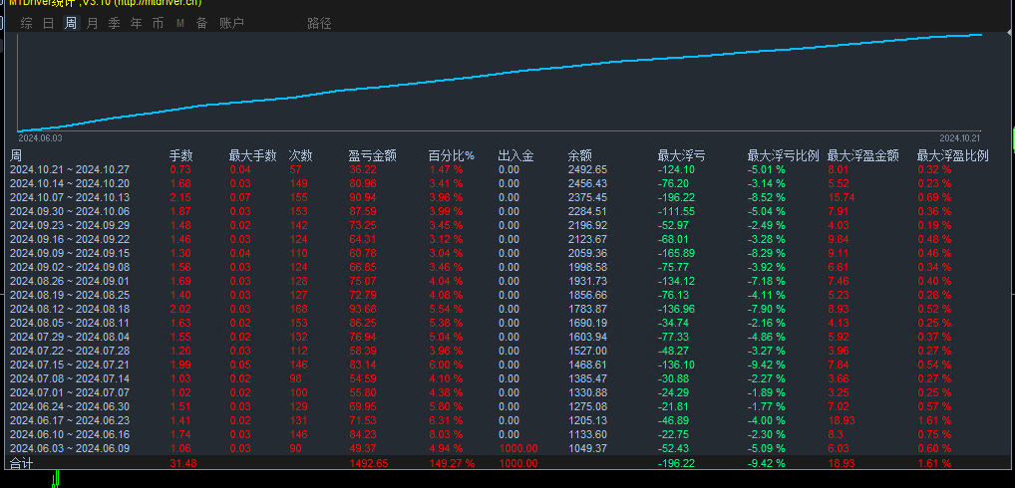Select week row 2024.08.05 ~ 2024.08.11
Screen dimensions: 1015x488
point(507,323)
